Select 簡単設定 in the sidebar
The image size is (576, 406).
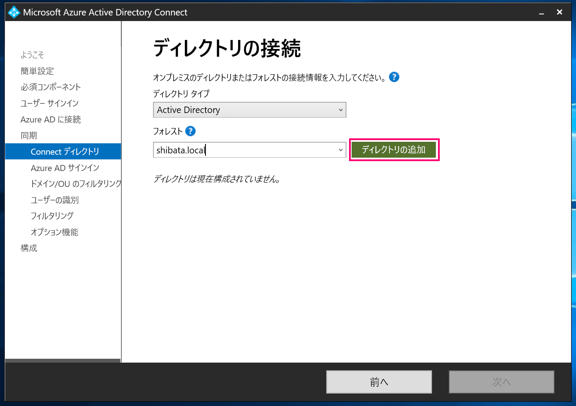coord(37,71)
